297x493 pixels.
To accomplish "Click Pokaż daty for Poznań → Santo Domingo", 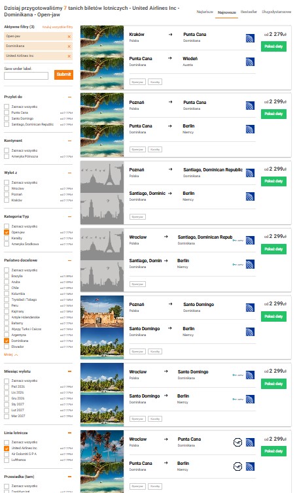I will [273, 316].
